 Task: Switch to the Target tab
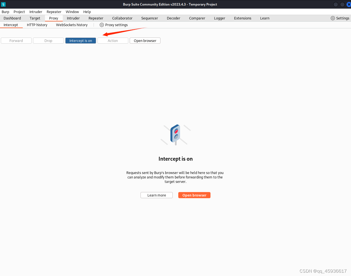point(35,18)
